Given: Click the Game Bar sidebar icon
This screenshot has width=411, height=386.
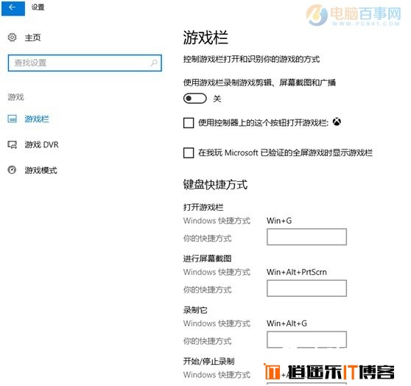Looking at the screenshot, I should (x=12, y=119).
